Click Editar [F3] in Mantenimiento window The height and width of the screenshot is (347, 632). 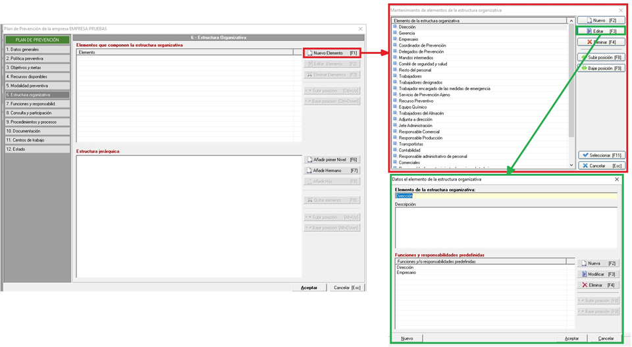tap(601, 31)
